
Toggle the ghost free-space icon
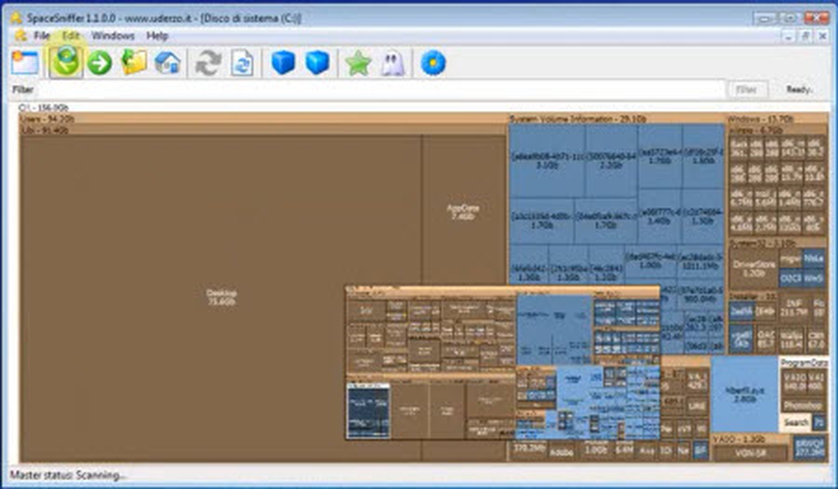(x=392, y=63)
